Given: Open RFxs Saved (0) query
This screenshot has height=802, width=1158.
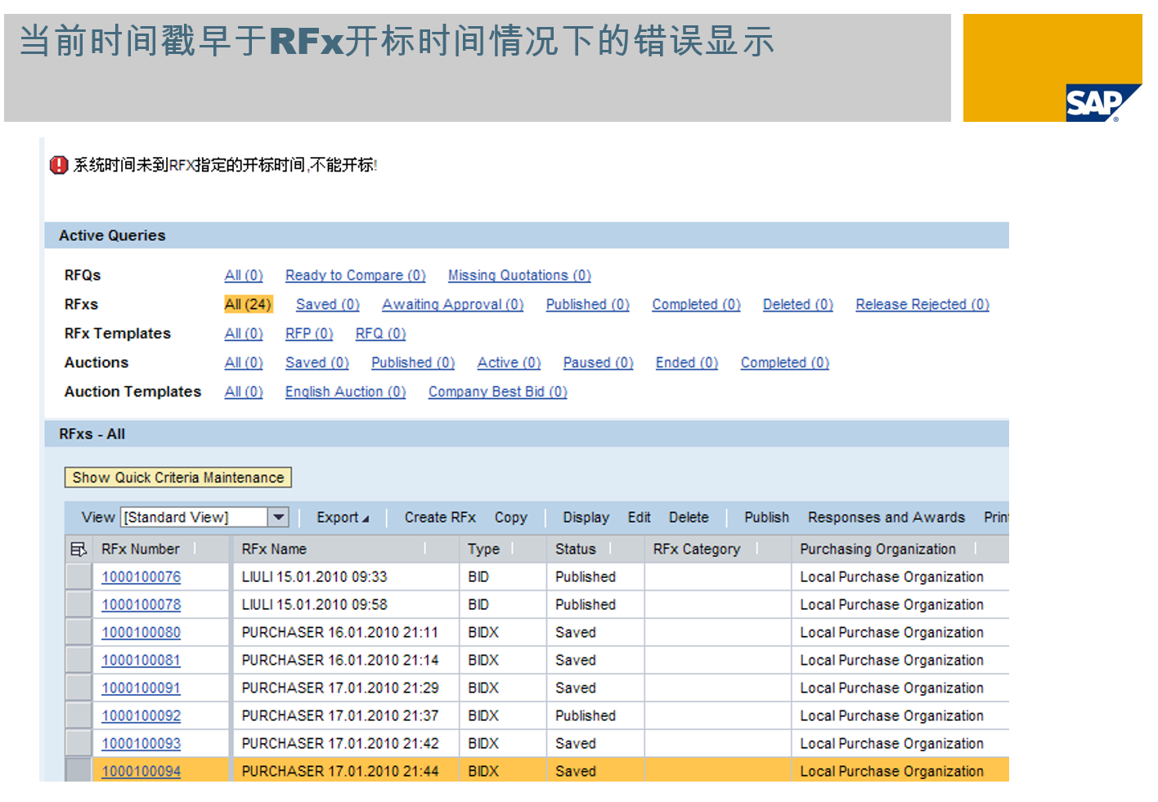Looking at the screenshot, I should coord(328,304).
